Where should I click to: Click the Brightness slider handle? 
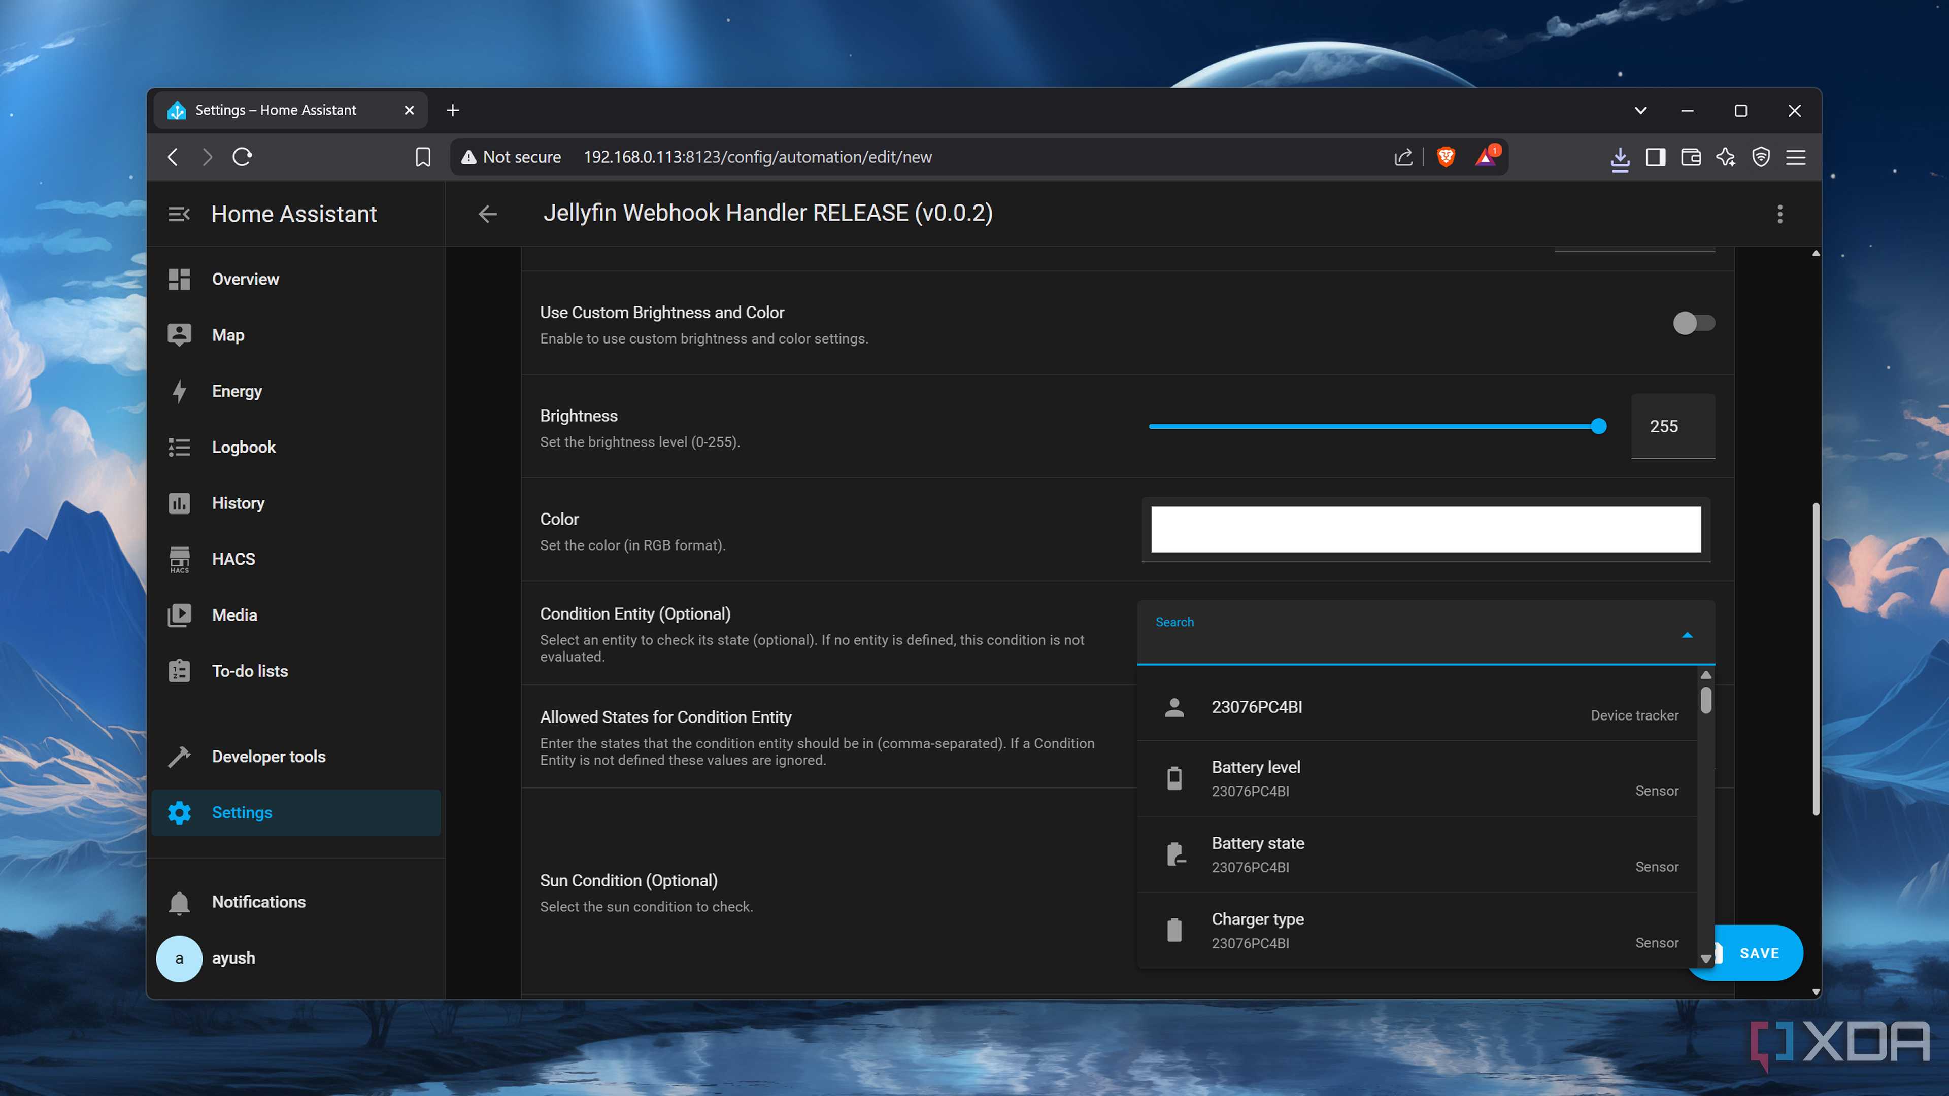1599,427
